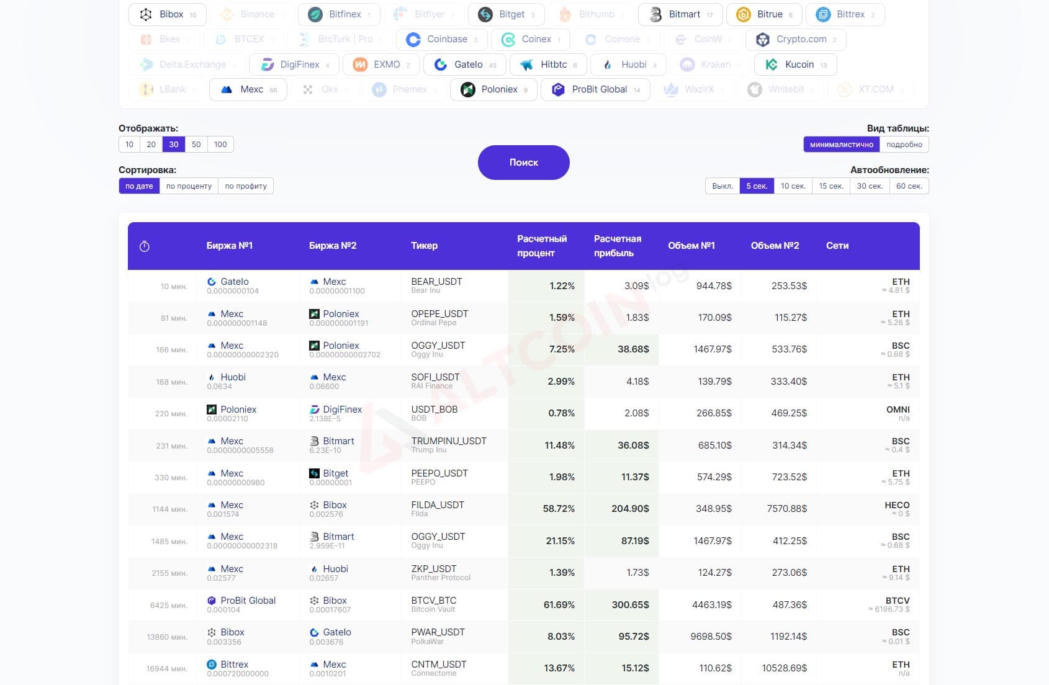Screen dimensions: 1049x685
Task: Click the Coinbase logo icon
Action: [x=413, y=39]
